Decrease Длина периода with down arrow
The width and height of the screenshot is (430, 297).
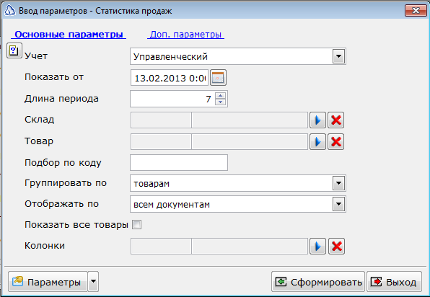[x=221, y=102]
